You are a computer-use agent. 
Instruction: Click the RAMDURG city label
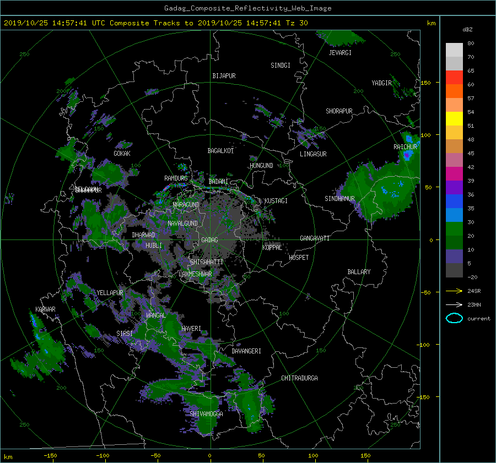[176, 178]
